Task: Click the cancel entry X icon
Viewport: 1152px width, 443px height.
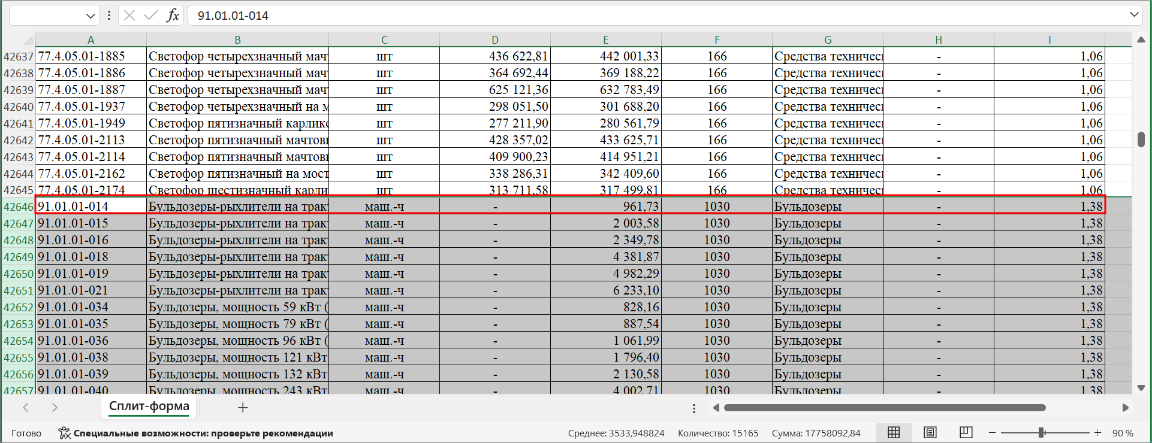Action: tap(129, 16)
